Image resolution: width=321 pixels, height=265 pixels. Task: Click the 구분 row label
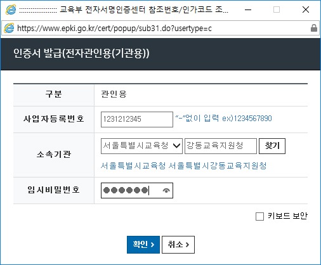[x=53, y=94]
